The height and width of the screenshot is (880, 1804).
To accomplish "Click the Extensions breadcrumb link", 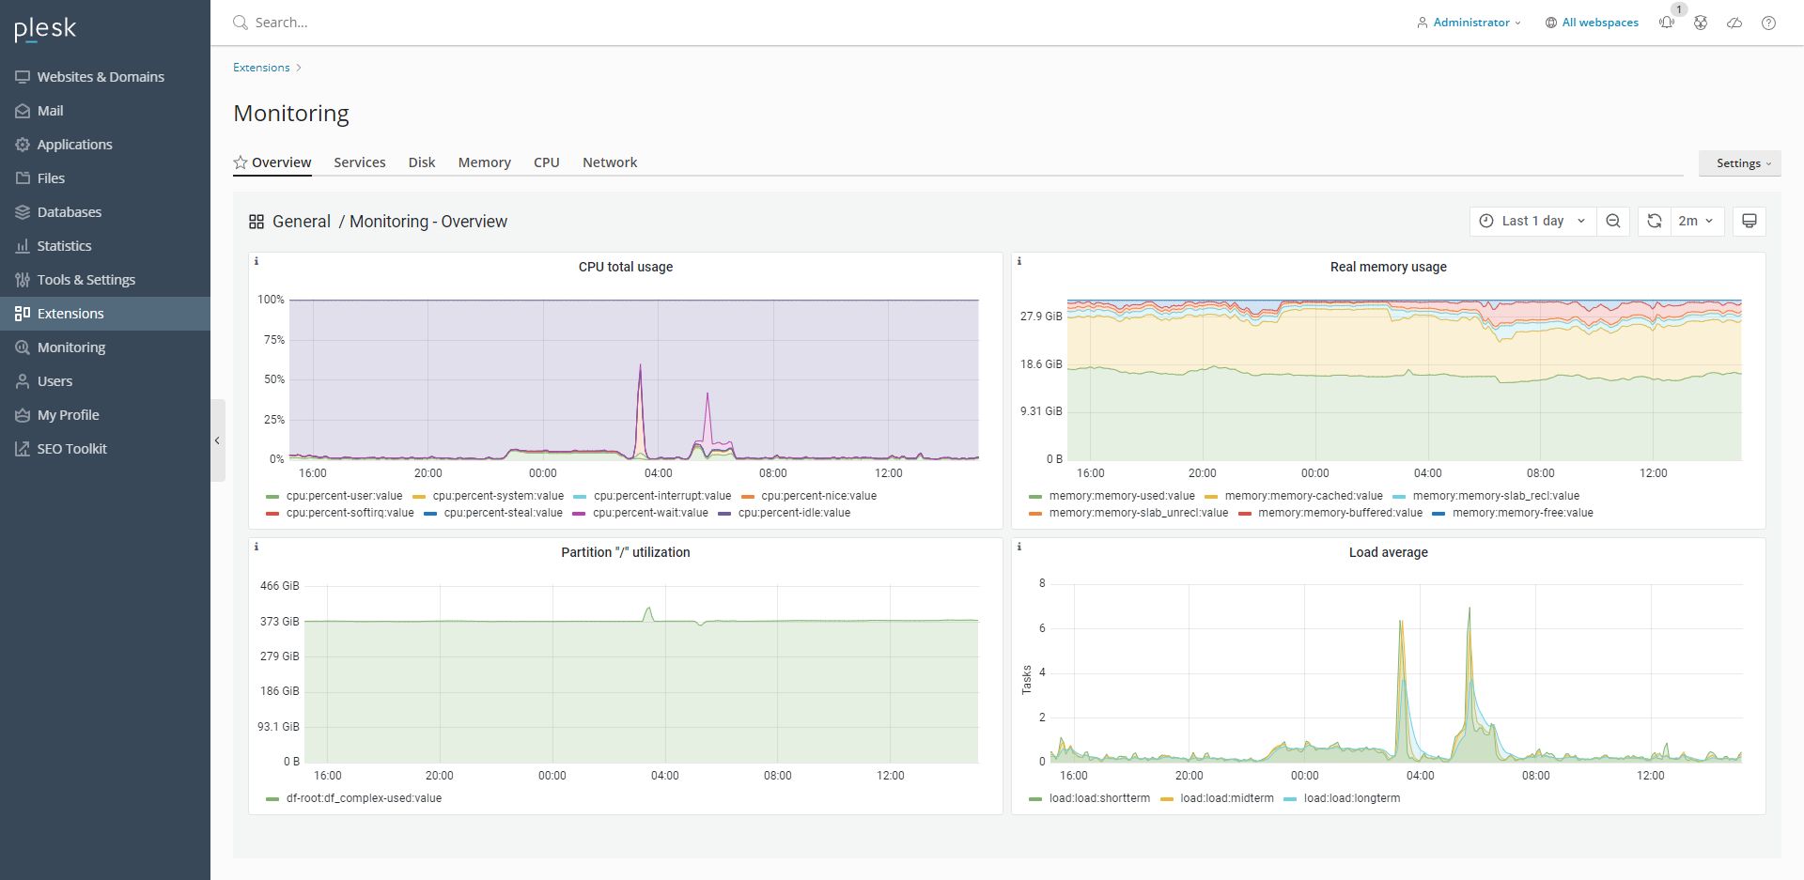I will click(x=261, y=68).
